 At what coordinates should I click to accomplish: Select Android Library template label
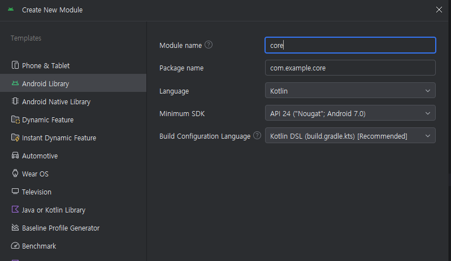(x=45, y=84)
